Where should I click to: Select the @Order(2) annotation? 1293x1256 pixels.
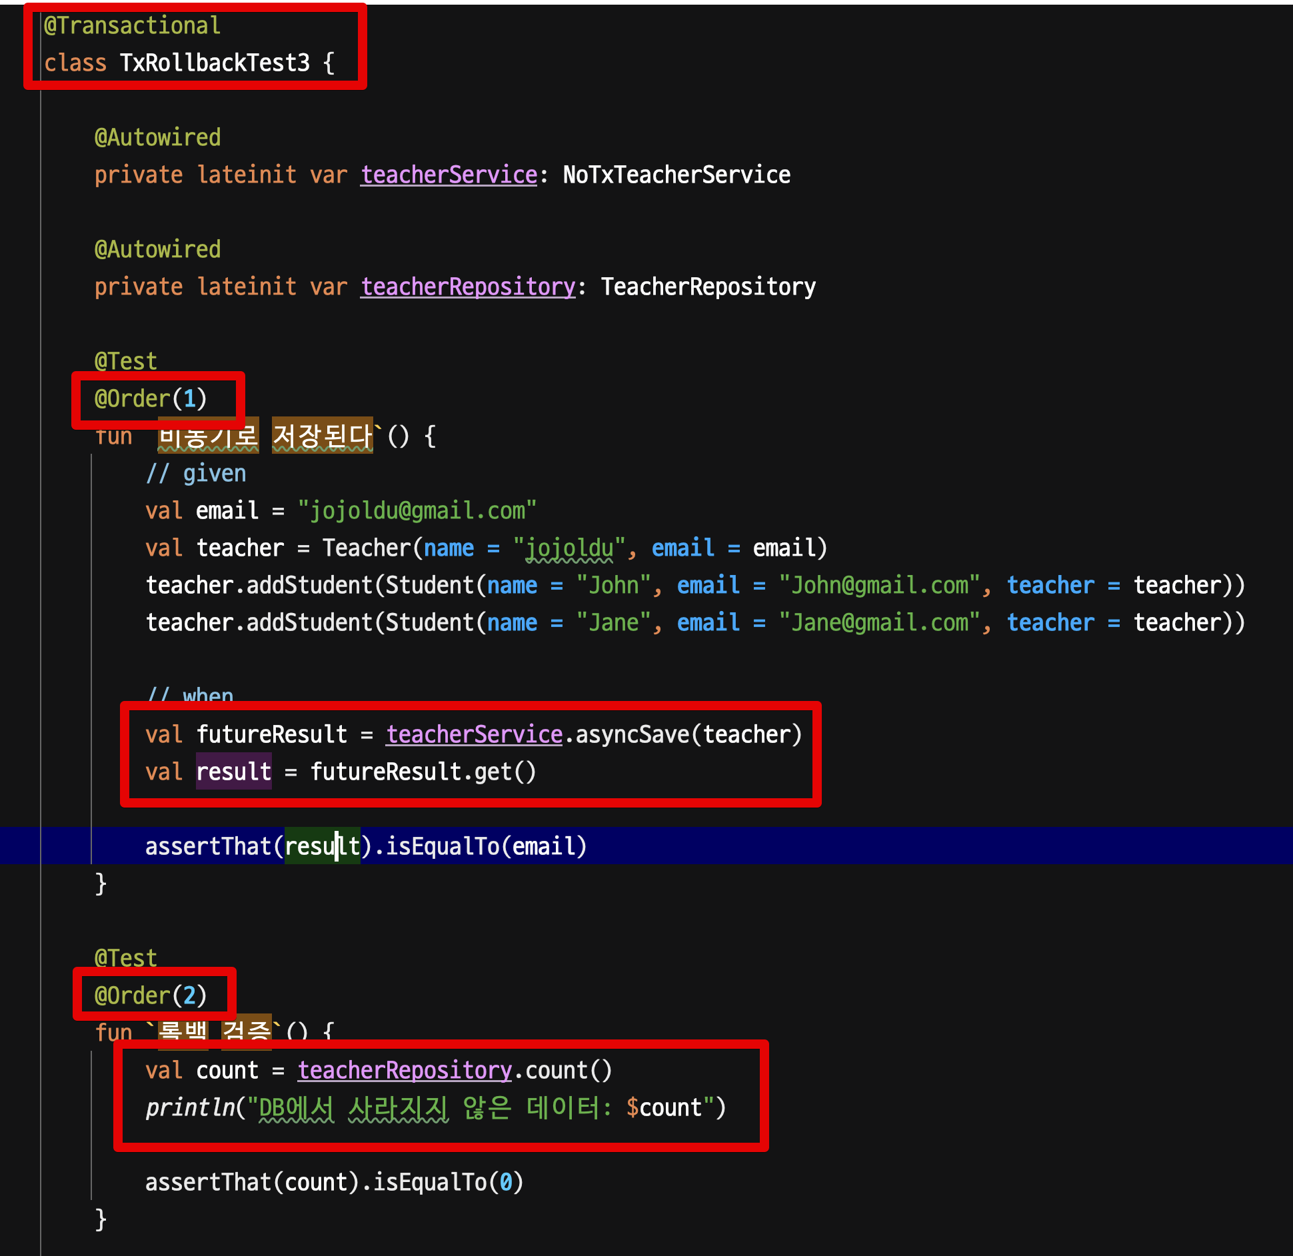[150, 995]
